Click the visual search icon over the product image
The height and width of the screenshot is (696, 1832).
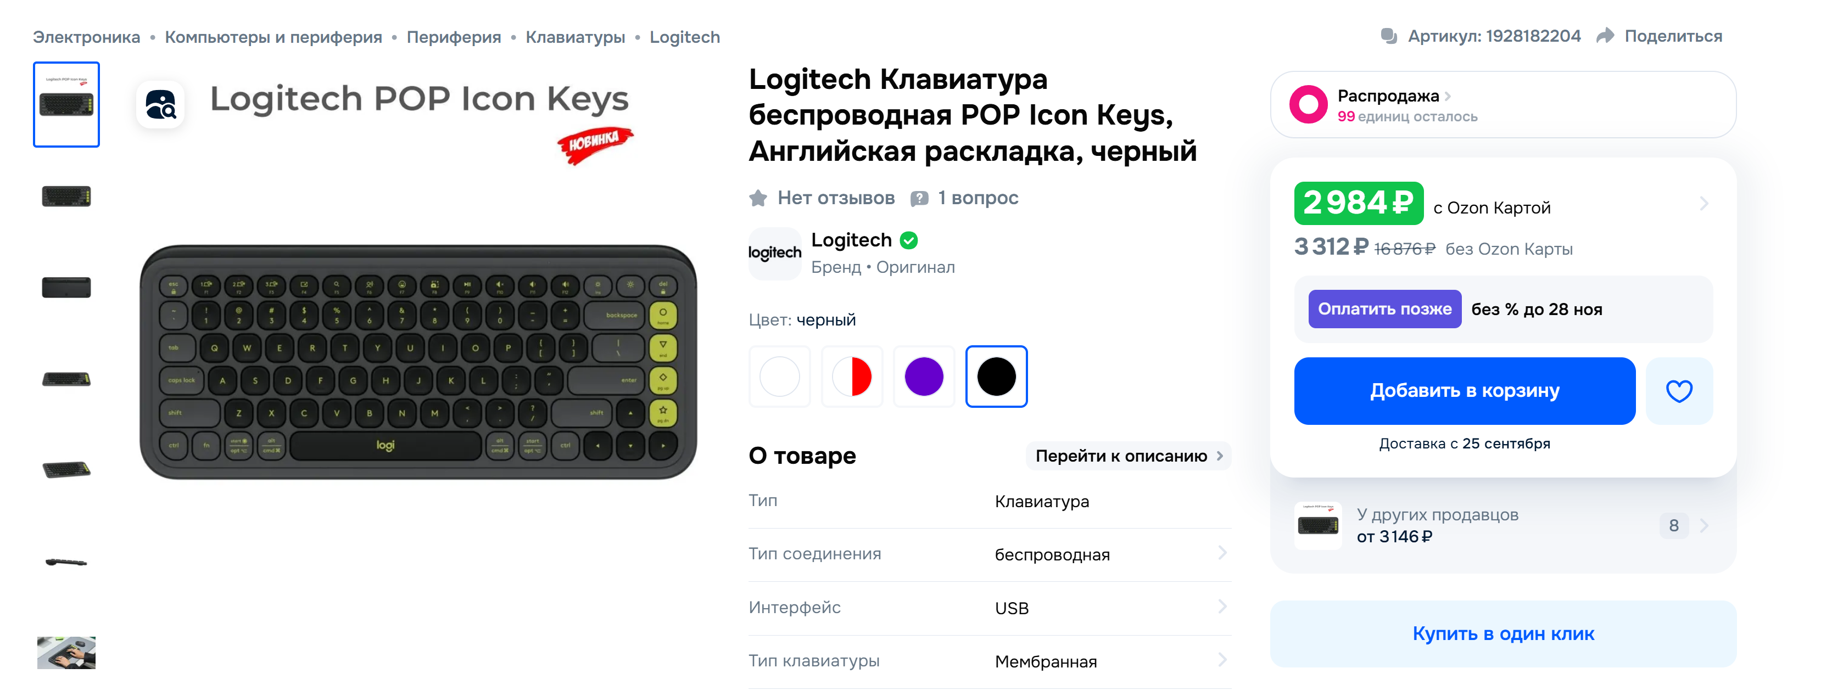pyautogui.click(x=161, y=104)
